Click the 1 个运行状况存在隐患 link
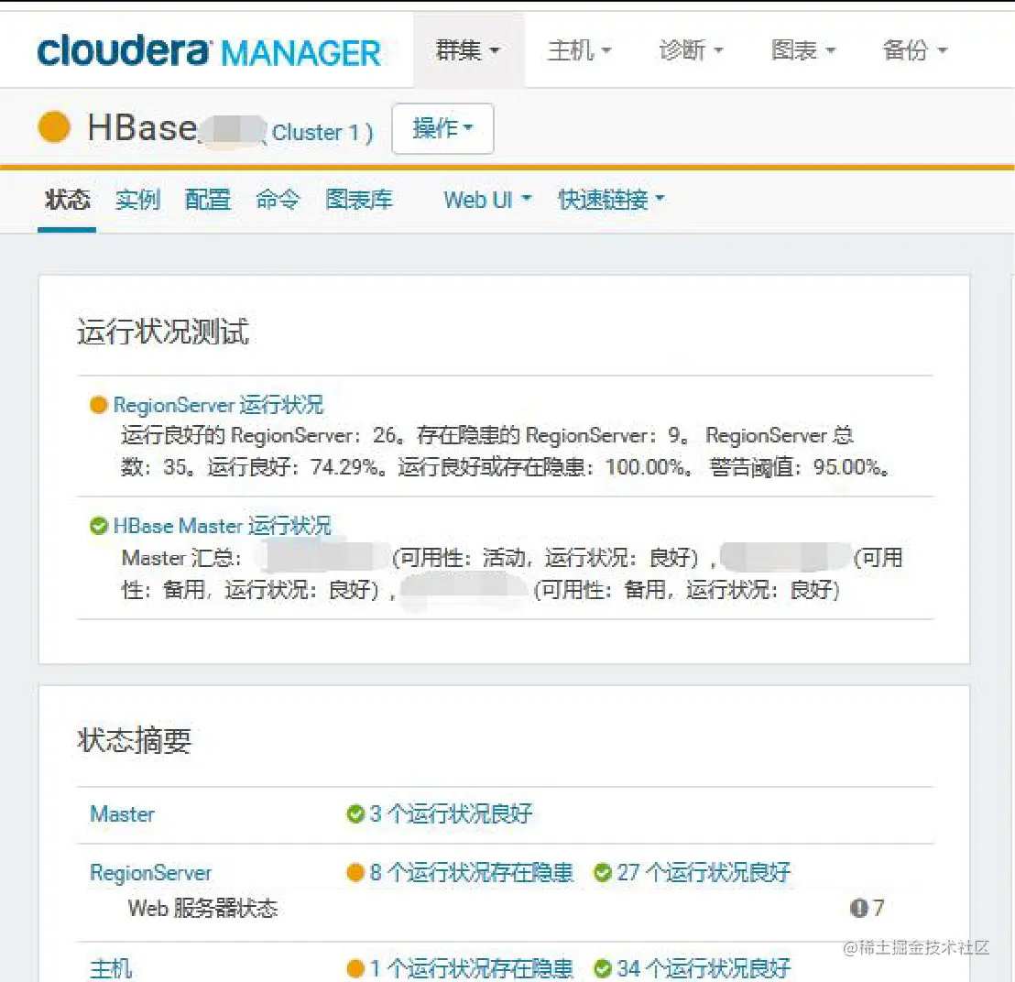 (472, 969)
